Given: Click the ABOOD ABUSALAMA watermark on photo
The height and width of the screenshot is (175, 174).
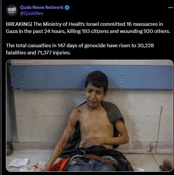Looking at the screenshot, I should (21, 62).
